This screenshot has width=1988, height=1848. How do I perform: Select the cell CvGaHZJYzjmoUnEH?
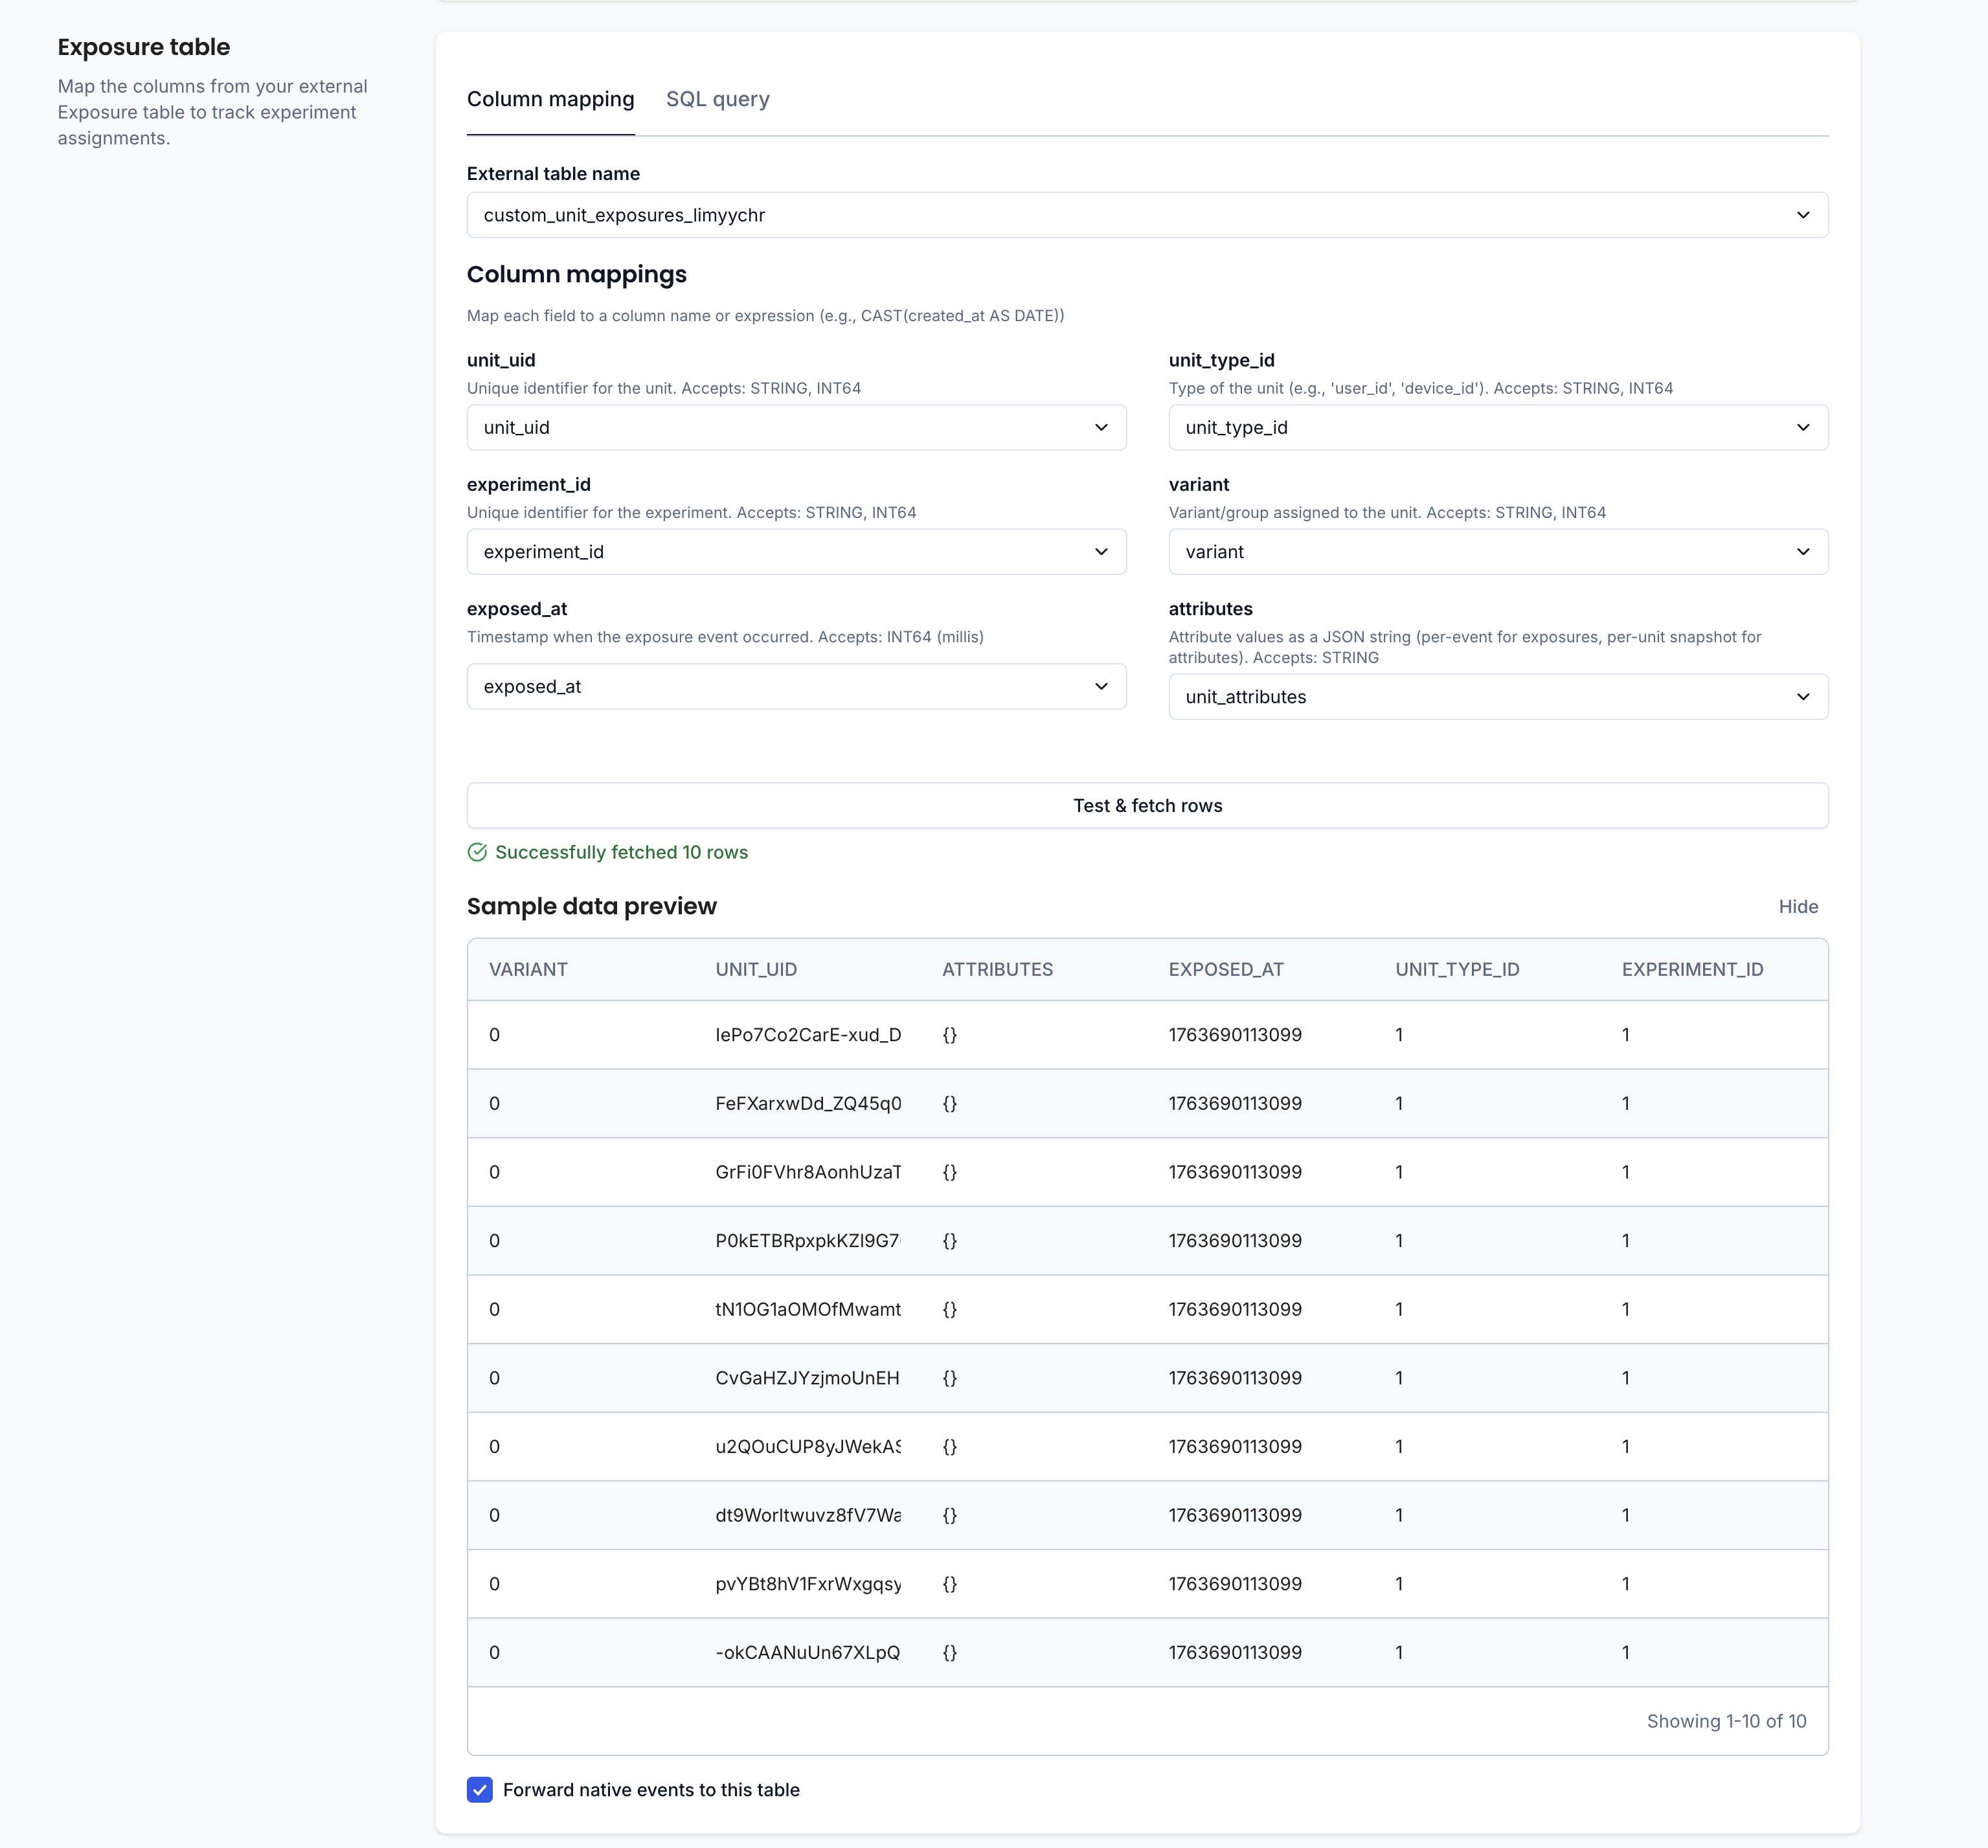pos(808,1378)
